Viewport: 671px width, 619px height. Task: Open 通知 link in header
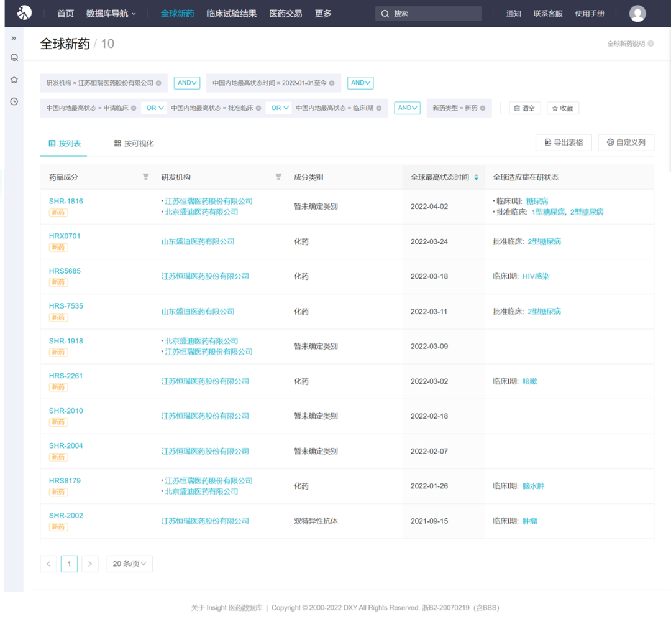tap(514, 14)
